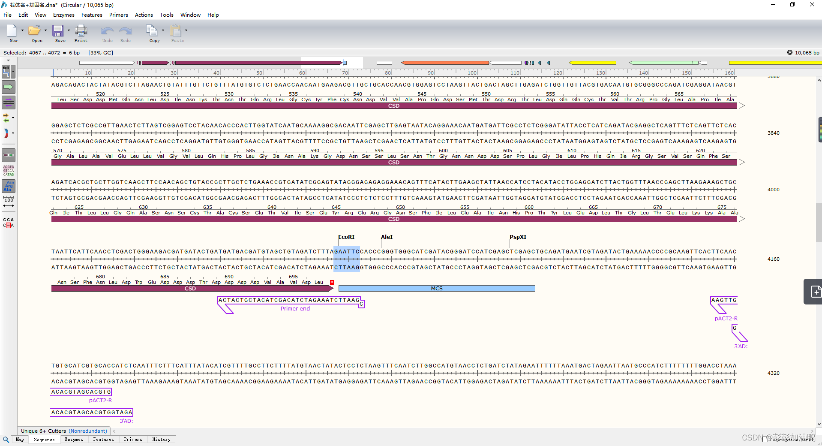Open dropdown arrow next to Open
Viewport: 822px width, 446px height.
tap(45, 30)
